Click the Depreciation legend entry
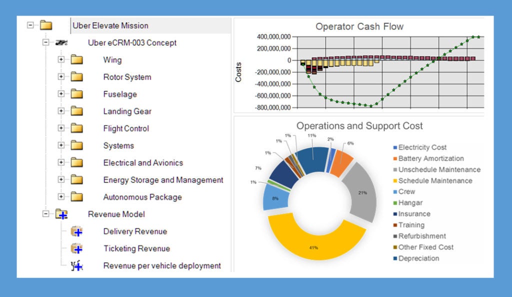Screen dimensions: 512x297 416,258
